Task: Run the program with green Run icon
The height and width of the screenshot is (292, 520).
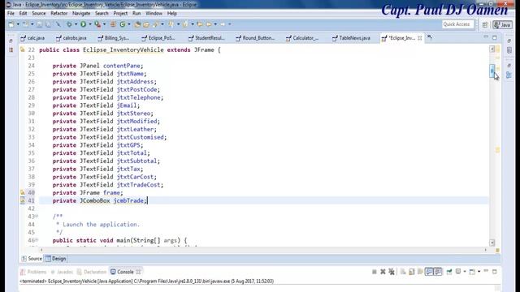Action: tap(83, 24)
